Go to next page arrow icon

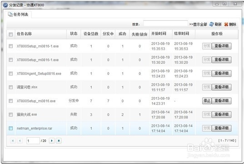tap(52, 141)
